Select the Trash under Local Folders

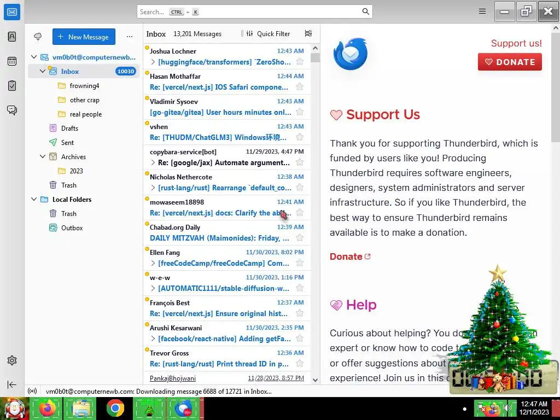84,214
